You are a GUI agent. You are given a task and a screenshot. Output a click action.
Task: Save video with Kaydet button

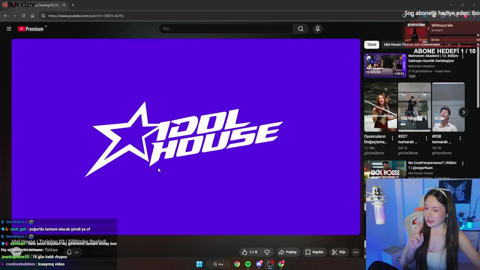[314, 252]
